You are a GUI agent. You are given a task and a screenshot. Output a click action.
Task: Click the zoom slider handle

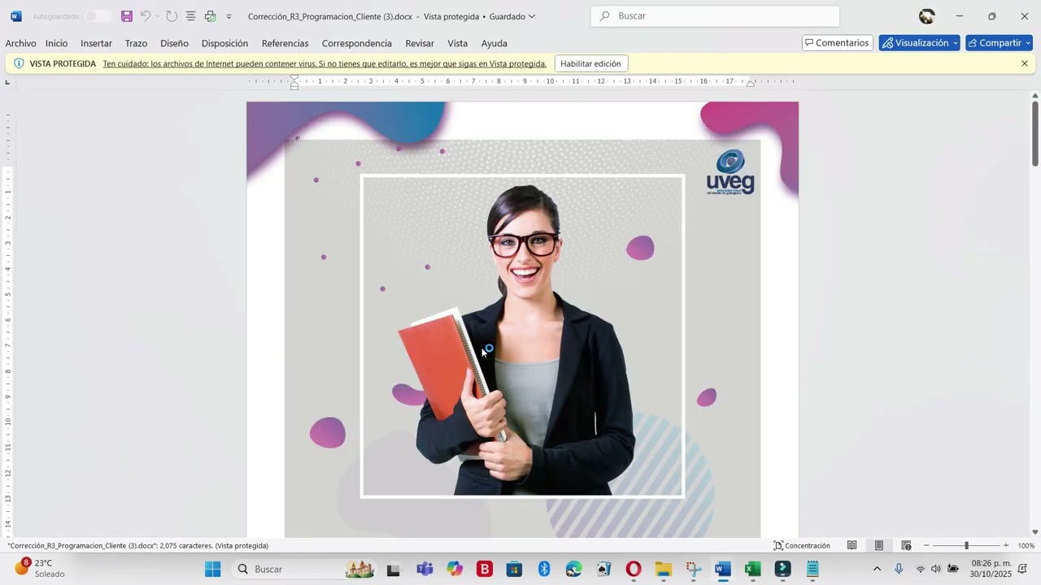pyautogui.click(x=966, y=546)
